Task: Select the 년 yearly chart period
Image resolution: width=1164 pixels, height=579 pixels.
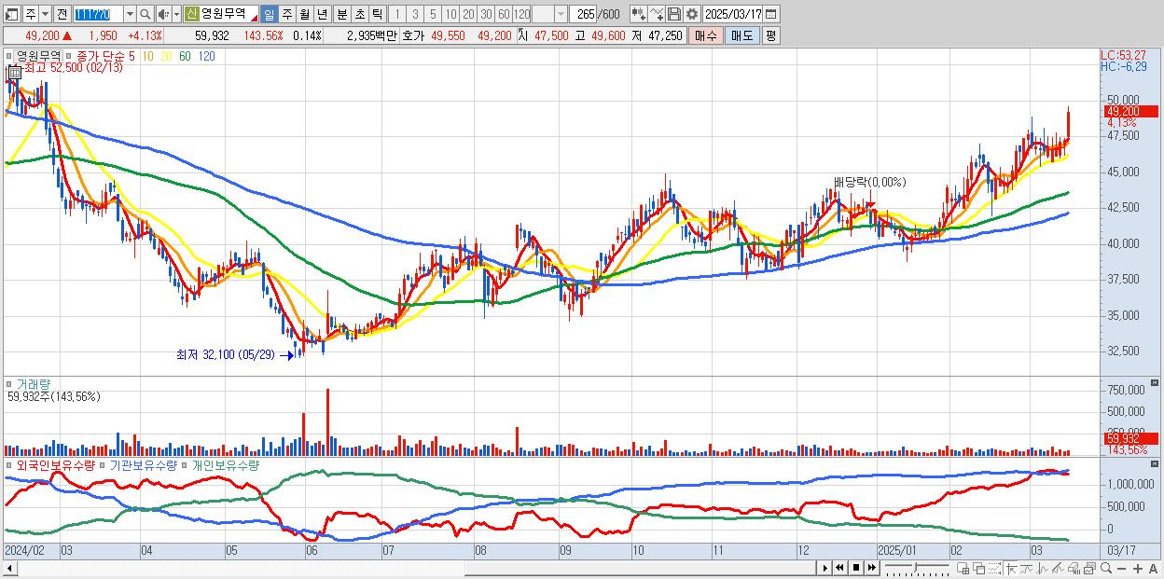Action: click(322, 15)
